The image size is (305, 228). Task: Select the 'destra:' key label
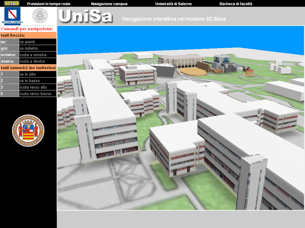10,61
